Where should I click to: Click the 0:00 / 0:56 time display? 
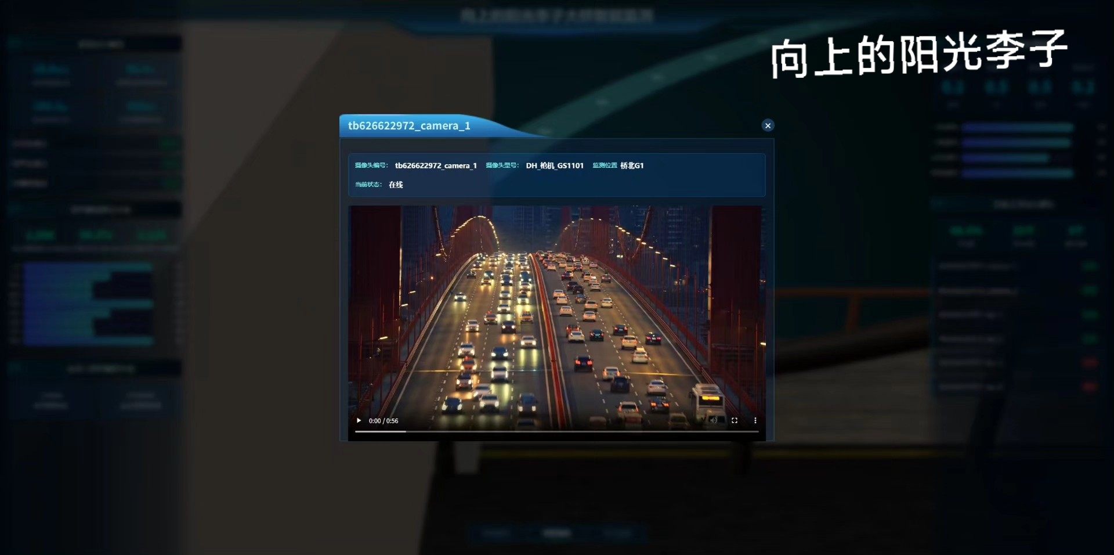tap(384, 421)
